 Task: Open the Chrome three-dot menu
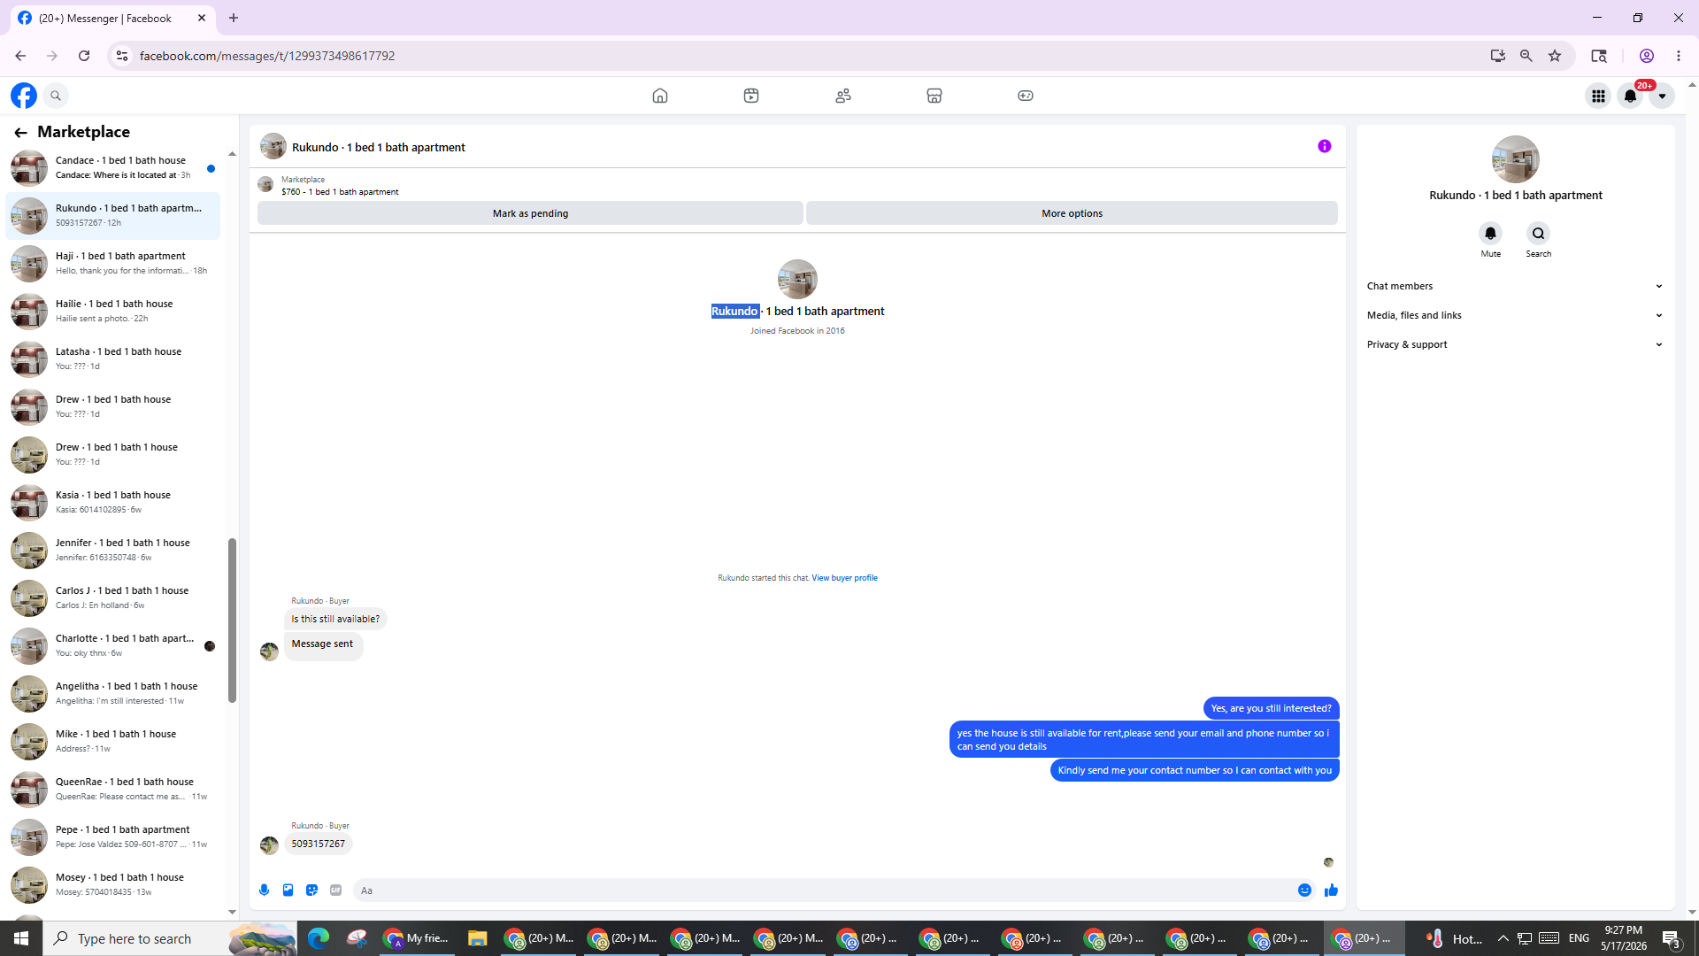click(1679, 56)
